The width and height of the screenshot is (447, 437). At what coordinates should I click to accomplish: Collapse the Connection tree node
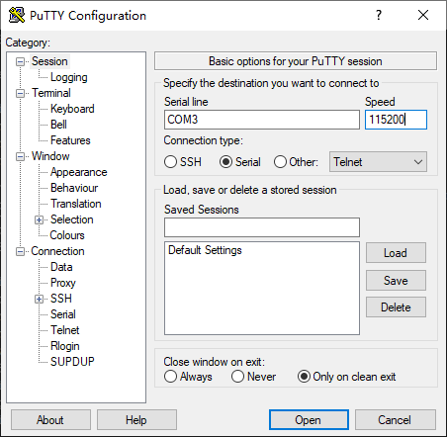[20, 252]
